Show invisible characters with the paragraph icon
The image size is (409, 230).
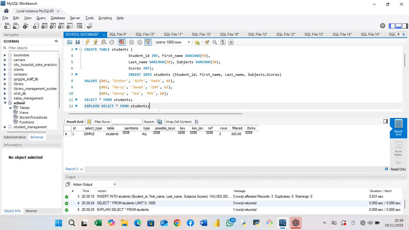(222, 42)
